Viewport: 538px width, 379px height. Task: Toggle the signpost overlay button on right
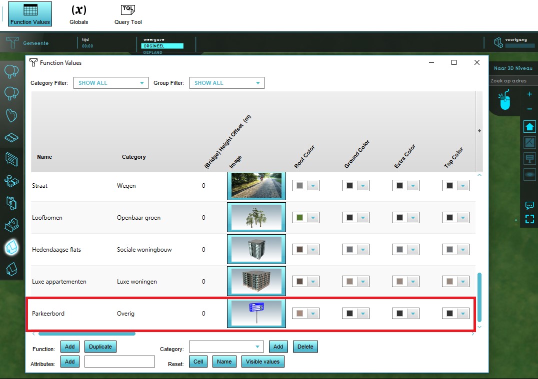pos(529,158)
